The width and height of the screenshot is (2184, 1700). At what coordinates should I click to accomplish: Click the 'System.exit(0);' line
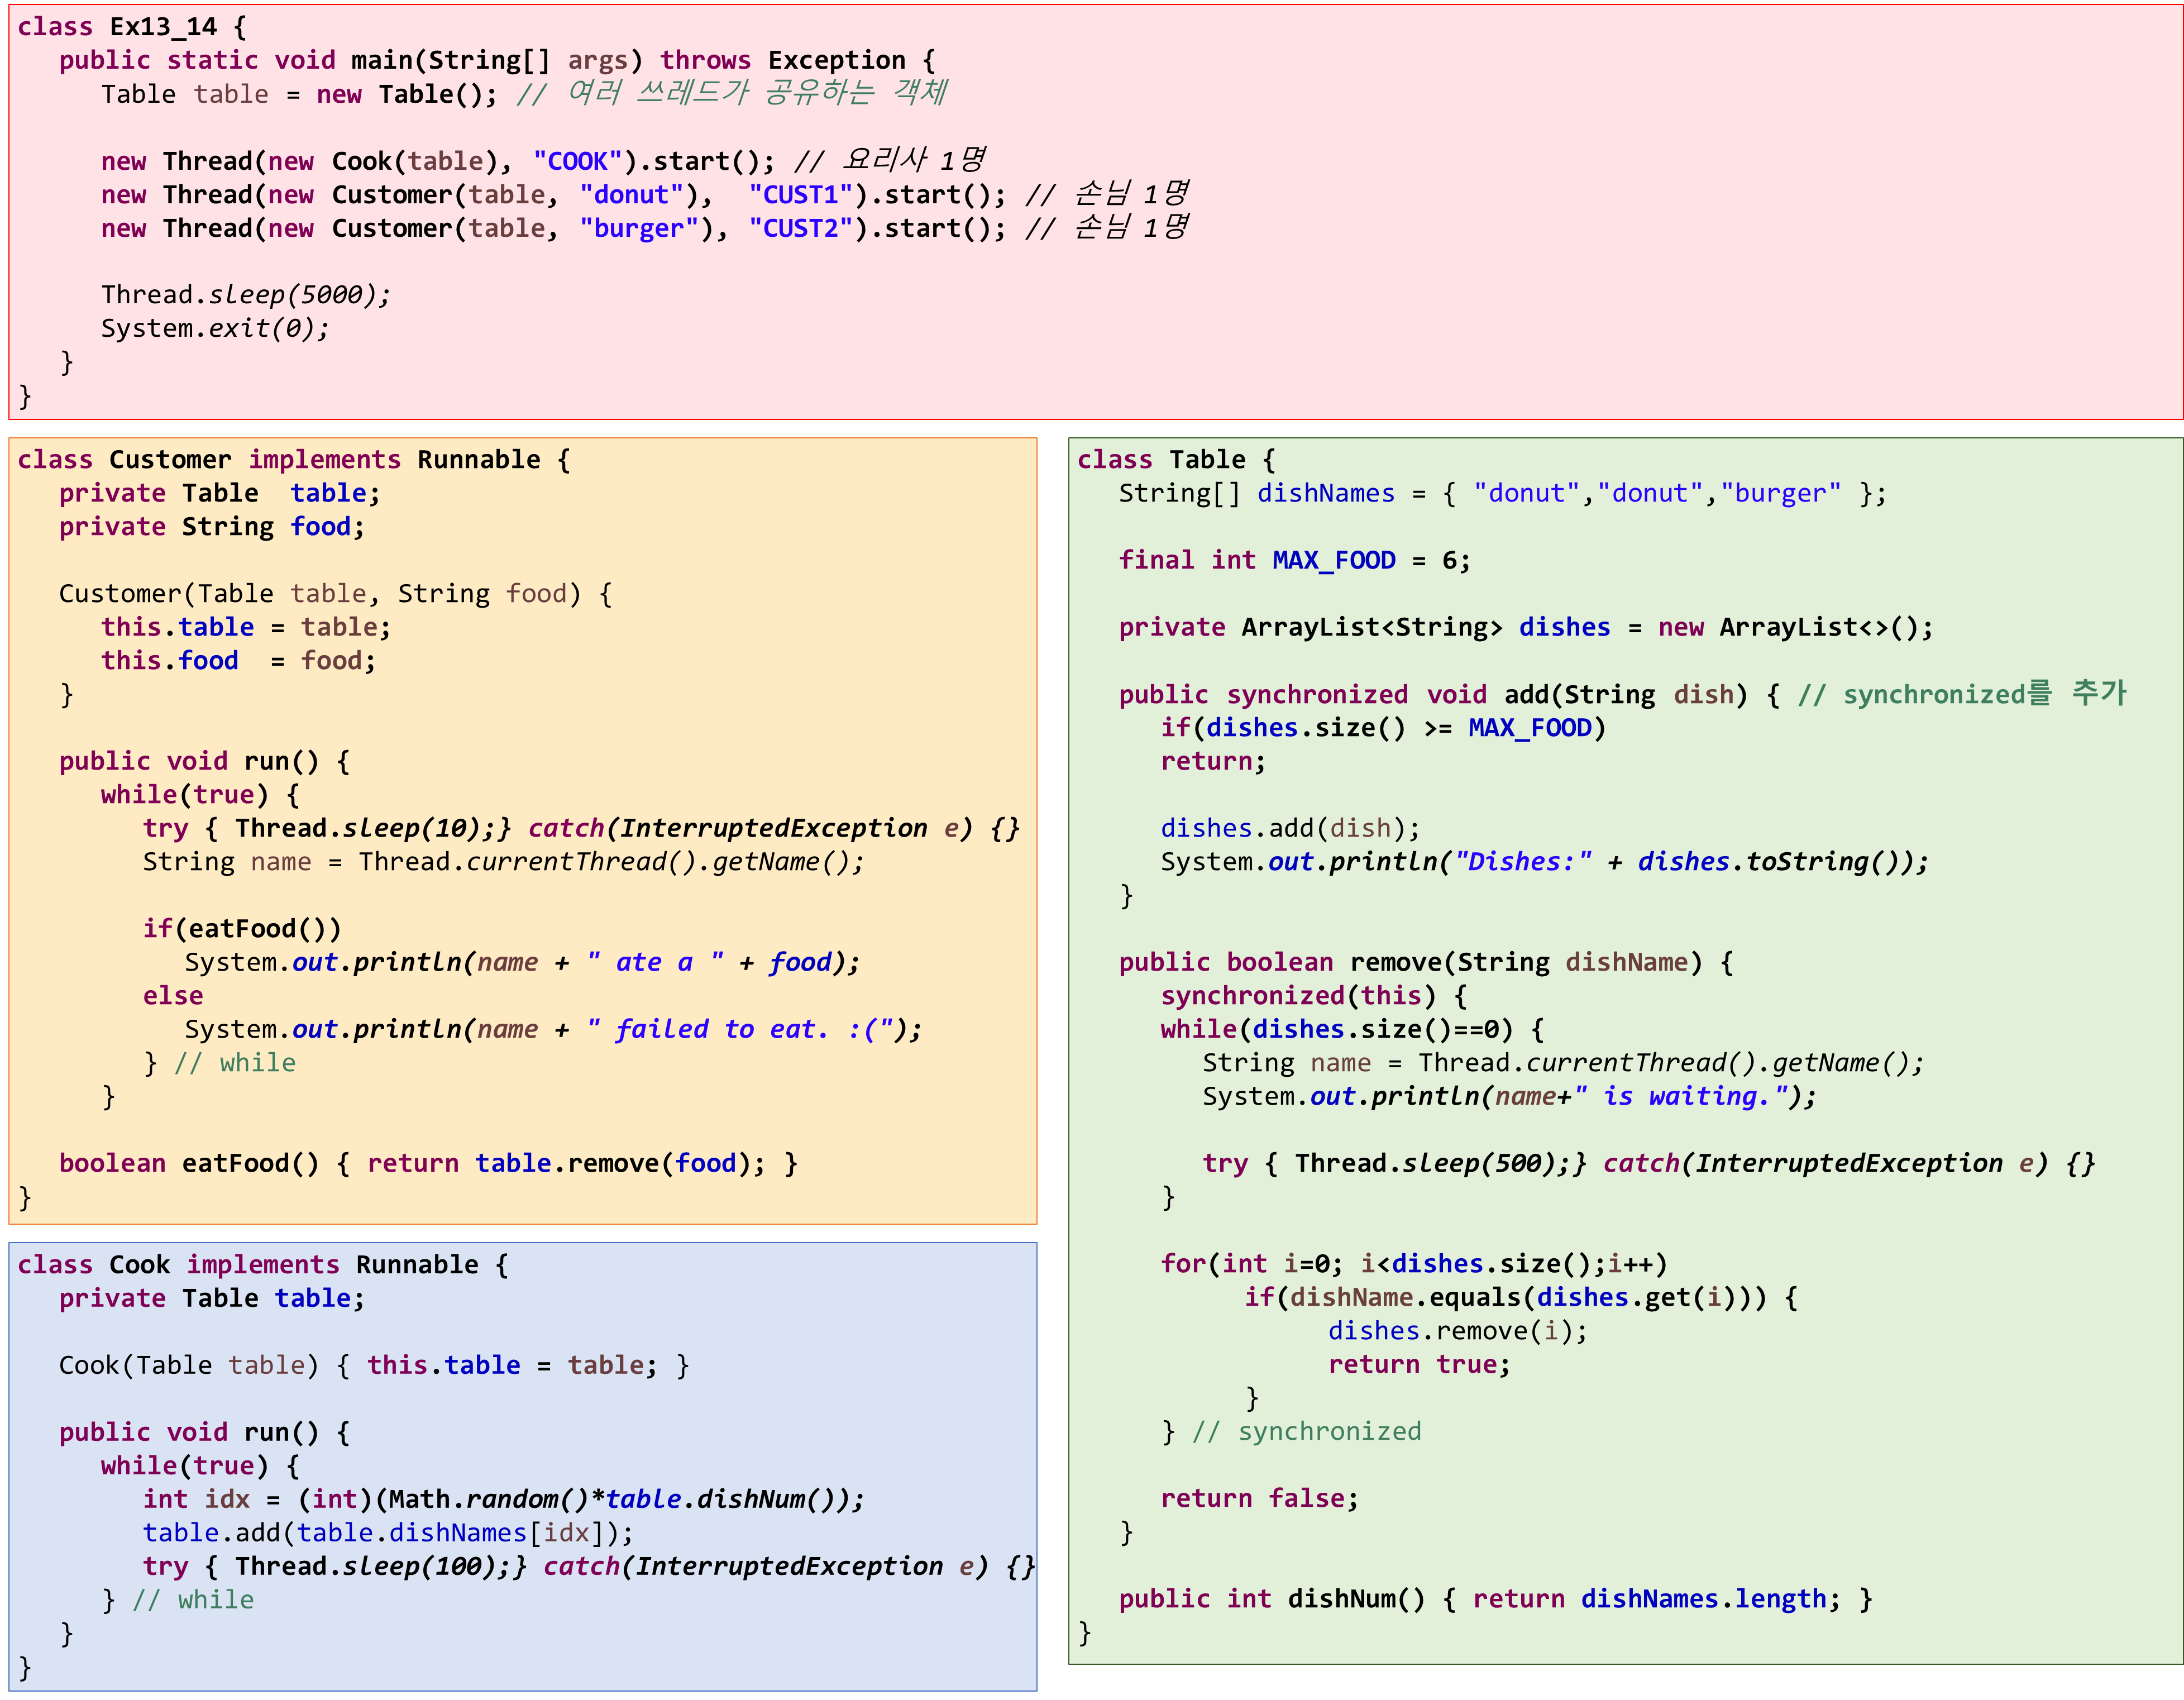coord(215,329)
